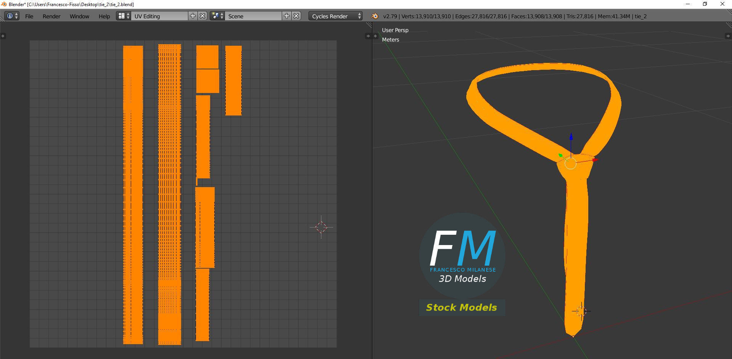Delete the UV Editing screen layout
Screen dimensions: 732x359
(203, 16)
